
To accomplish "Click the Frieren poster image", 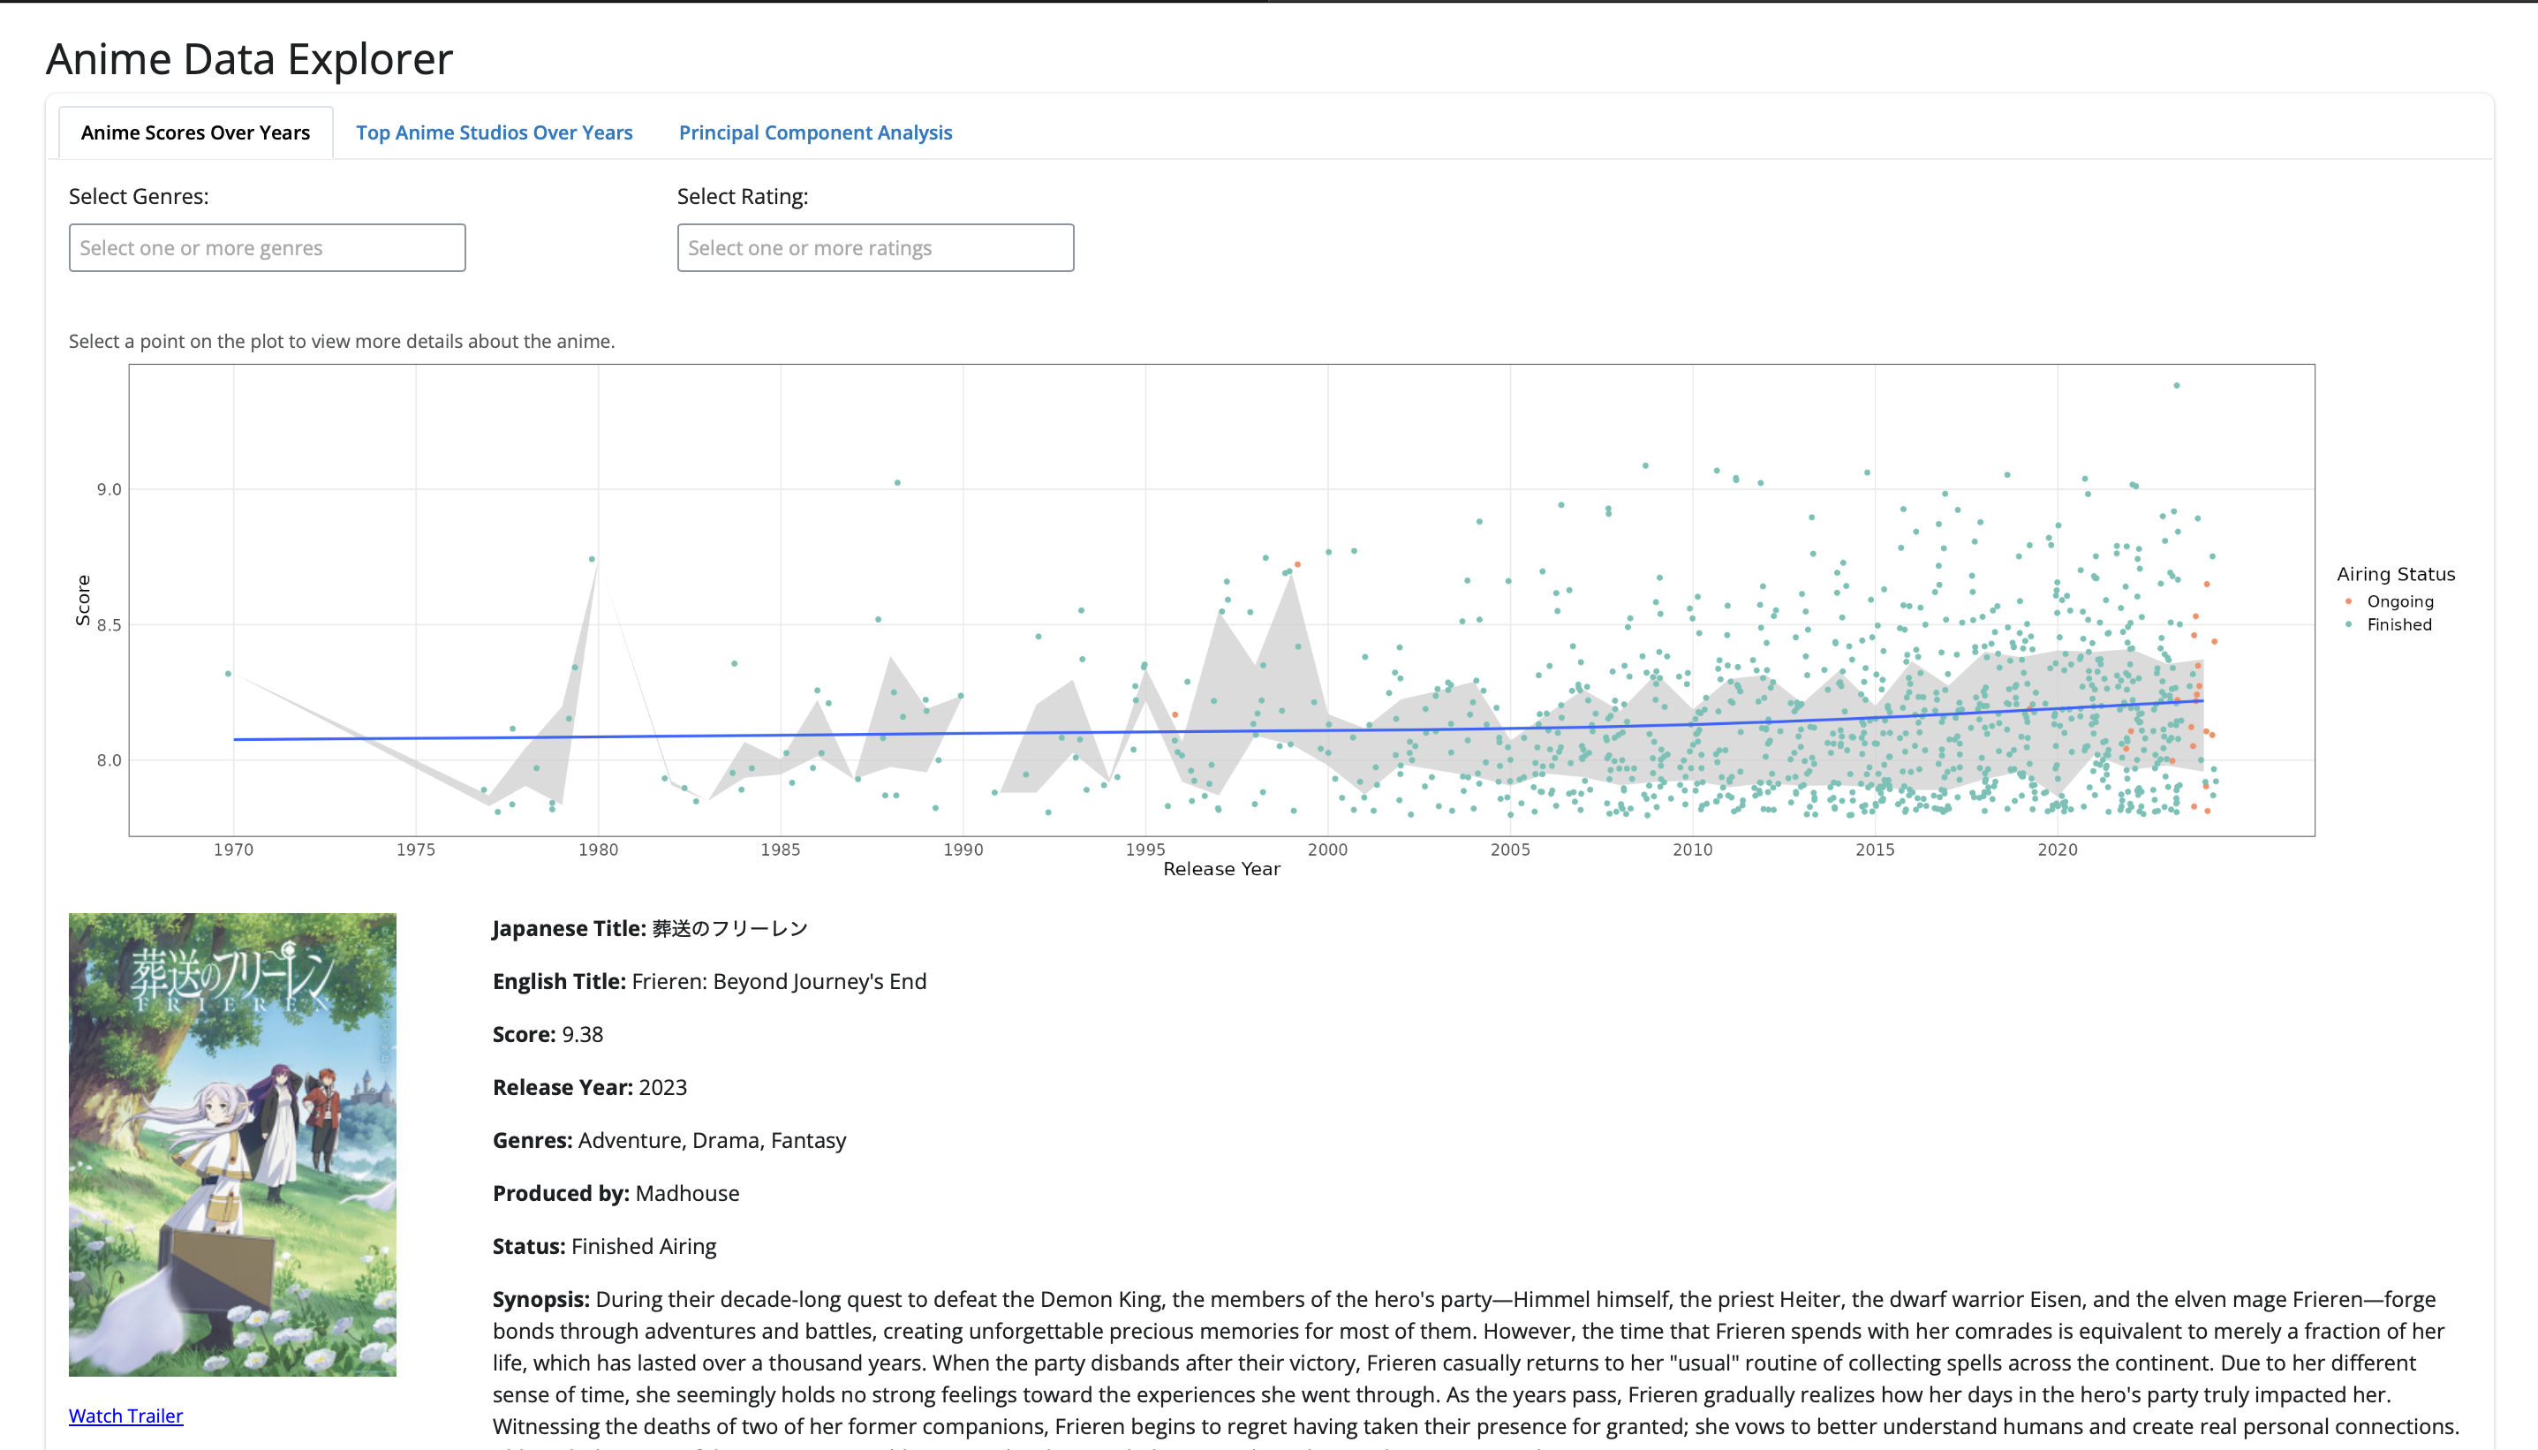I will tap(232, 1144).
